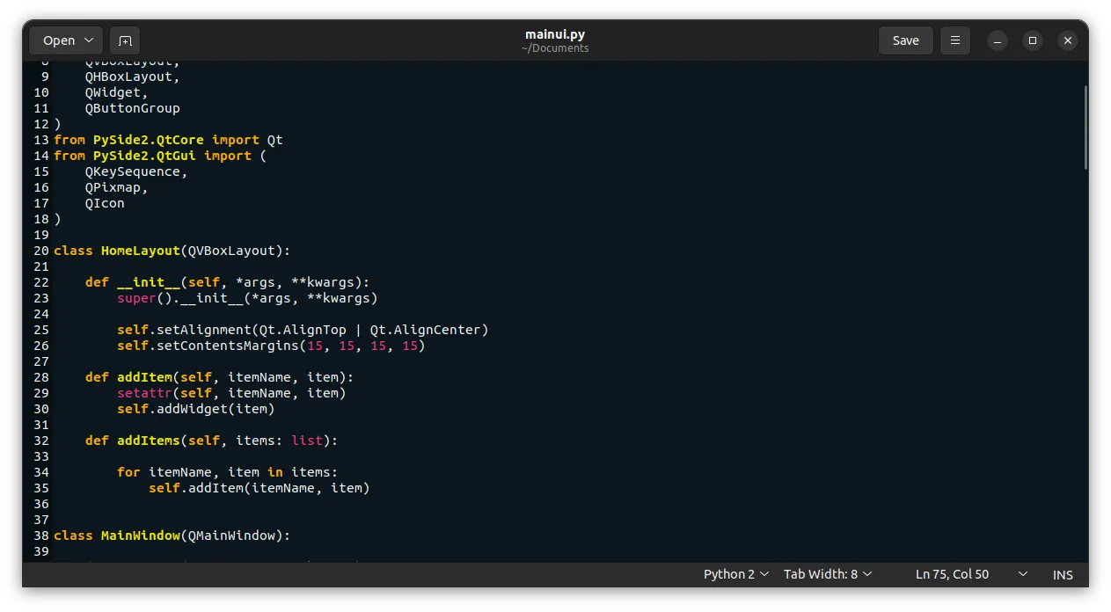The height and width of the screenshot is (612, 1111).
Task: Place cursor on the class HomeLayout line
Action: (172, 251)
